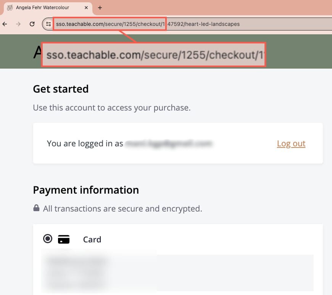Click the credit card icon
Viewport: 332px width, 295px height.
(64, 239)
